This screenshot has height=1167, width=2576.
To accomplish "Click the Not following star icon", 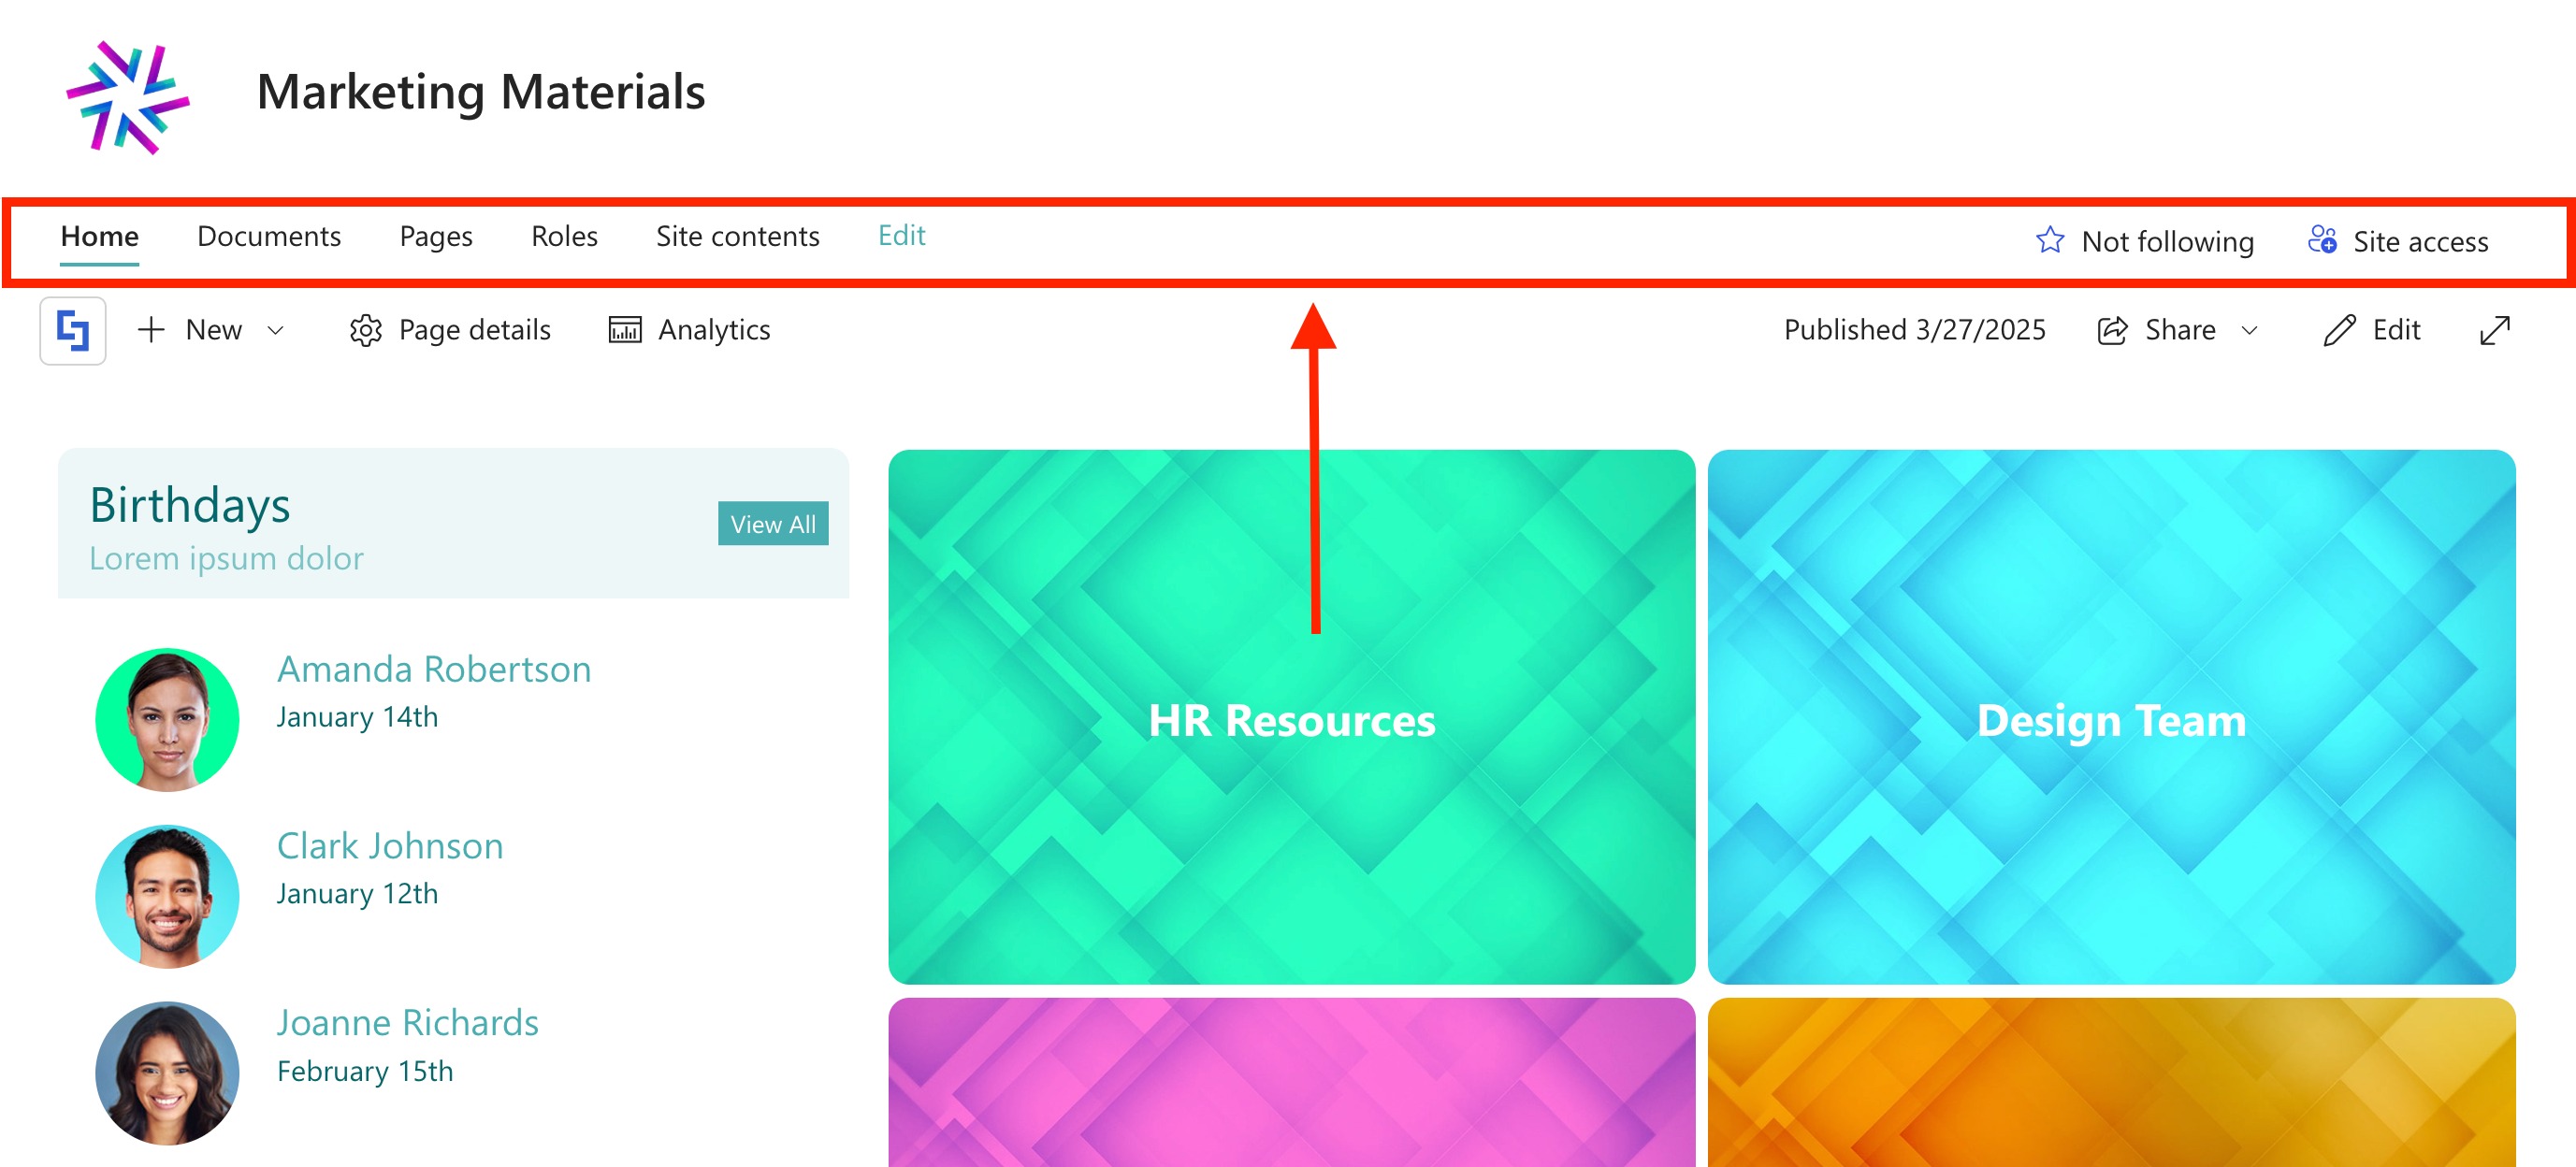I will [x=2049, y=240].
